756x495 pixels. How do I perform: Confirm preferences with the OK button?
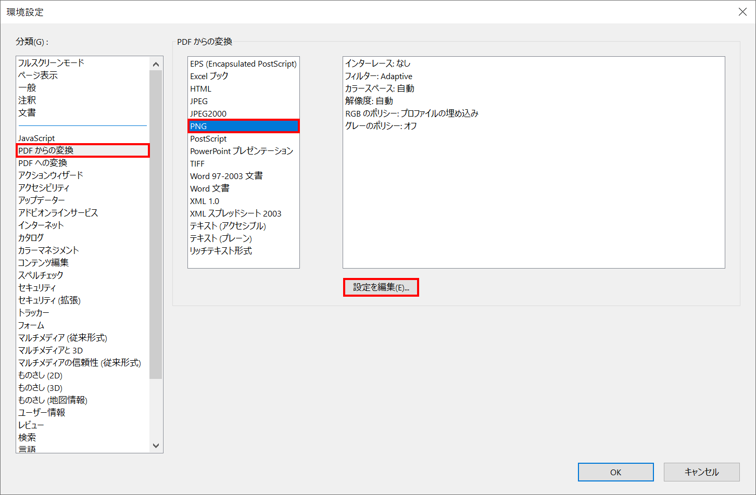615,472
